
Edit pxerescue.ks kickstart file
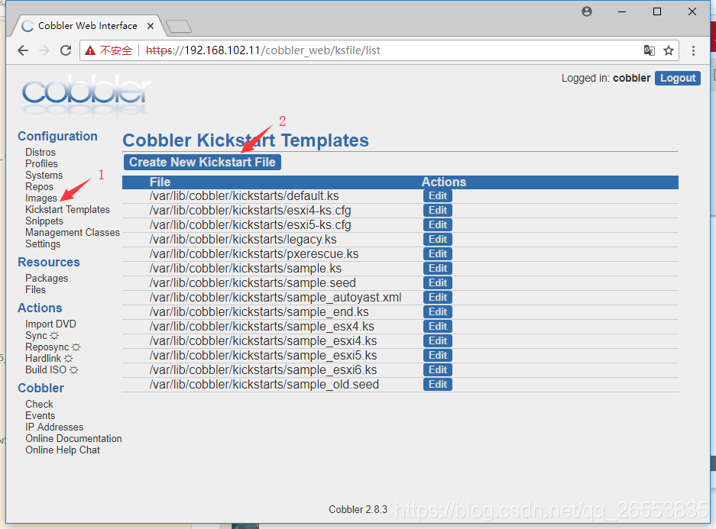click(x=437, y=254)
